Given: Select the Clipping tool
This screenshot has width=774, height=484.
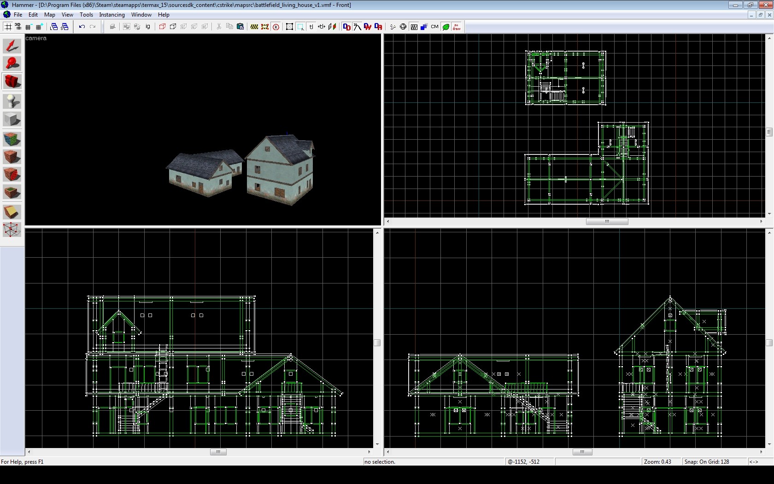Looking at the screenshot, I should click(12, 212).
